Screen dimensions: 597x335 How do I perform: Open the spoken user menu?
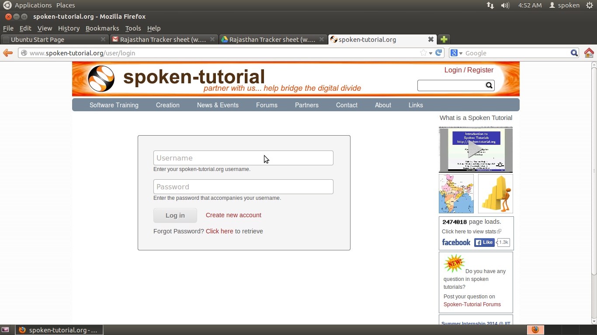click(564, 5)
